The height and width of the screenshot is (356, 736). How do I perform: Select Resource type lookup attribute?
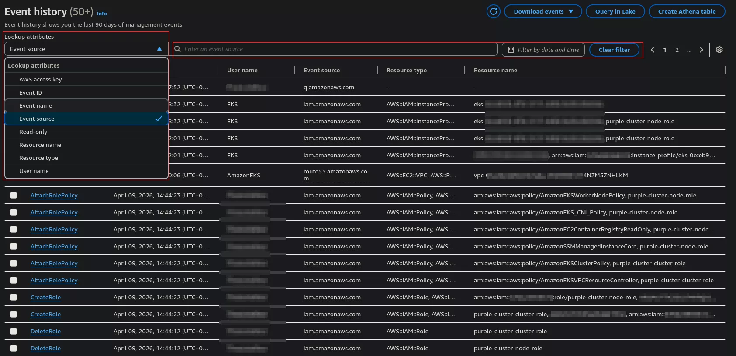pos(86,158)
